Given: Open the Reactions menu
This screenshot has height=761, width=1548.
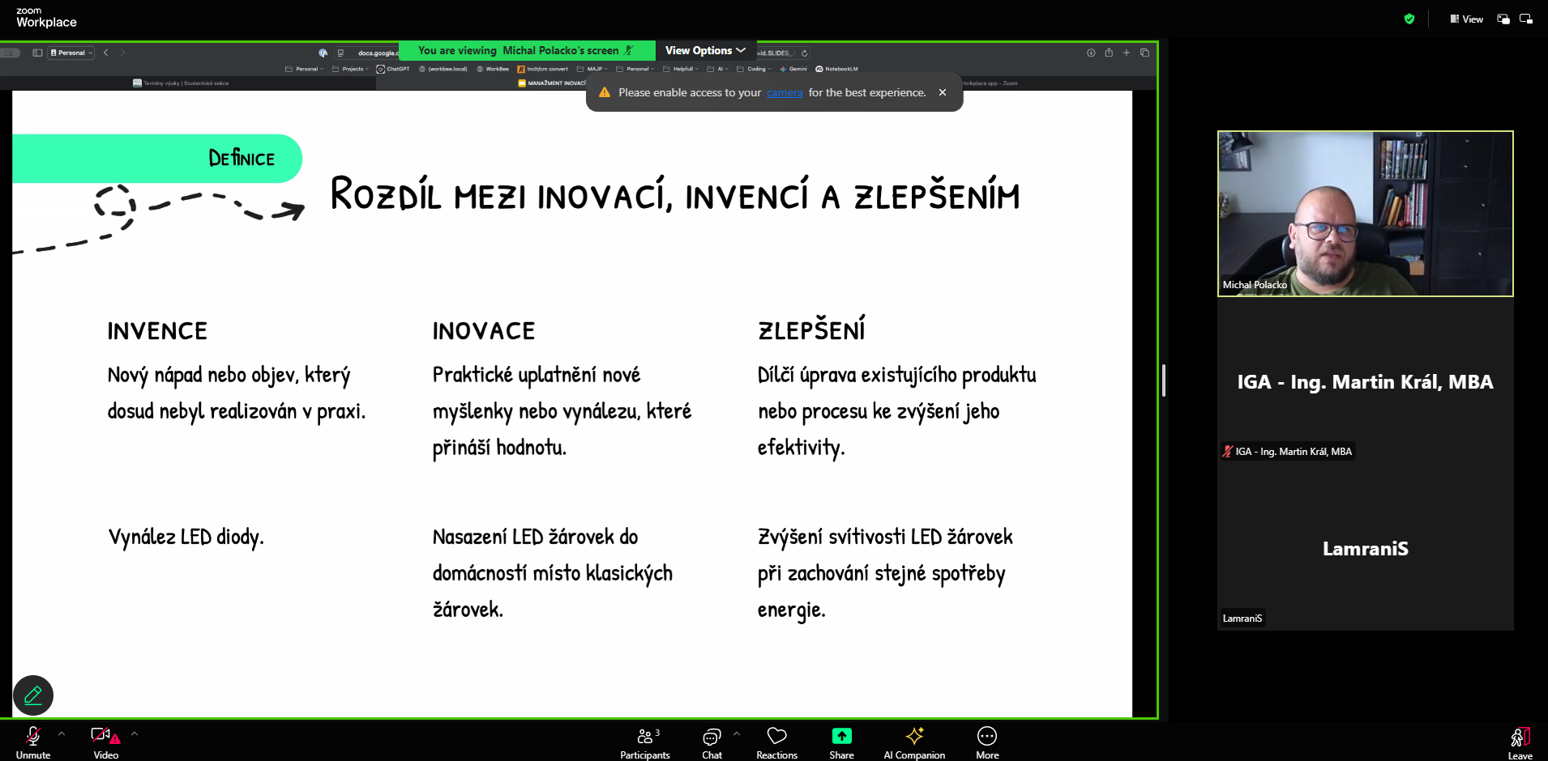Looking at the screenshot, I should pyautogui.click(x=776, y=741).
